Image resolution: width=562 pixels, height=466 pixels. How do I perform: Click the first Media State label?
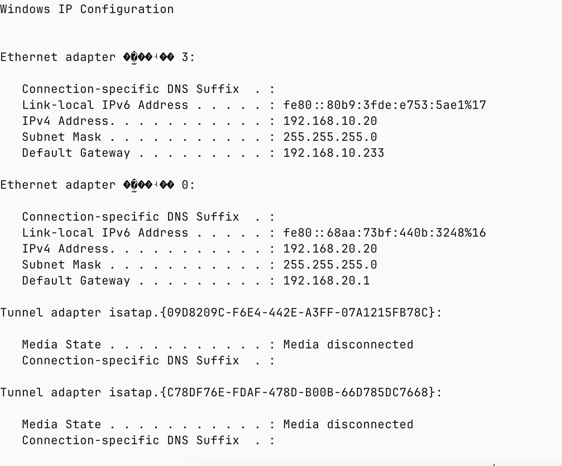(62, 345)
